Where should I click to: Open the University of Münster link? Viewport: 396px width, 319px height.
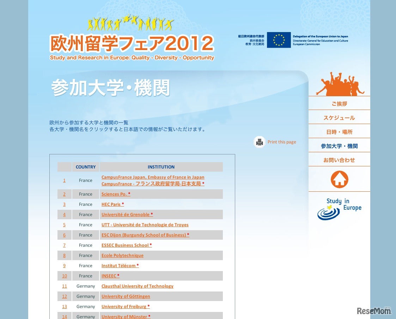(x=126, y=317)
